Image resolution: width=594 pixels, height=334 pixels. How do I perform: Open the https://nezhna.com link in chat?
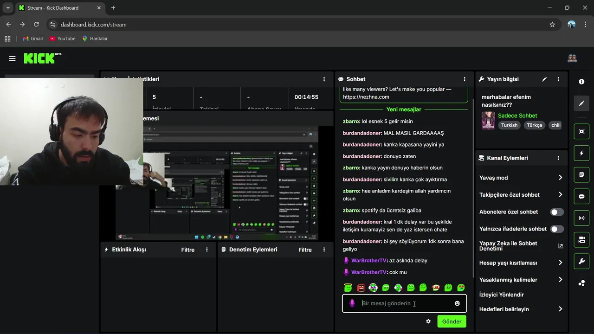coord(366,97)
